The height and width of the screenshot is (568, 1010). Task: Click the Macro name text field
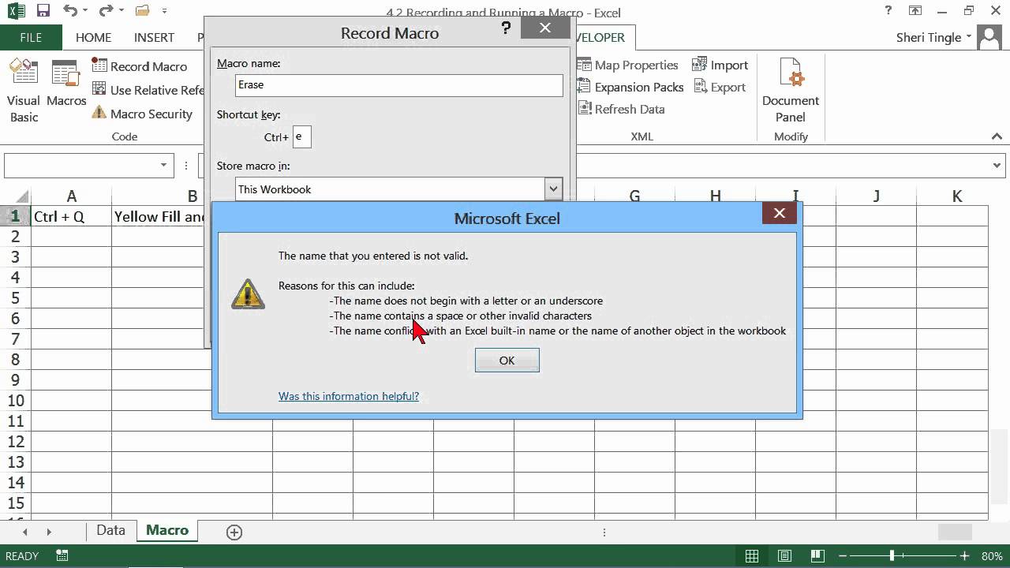pos(398,85)
